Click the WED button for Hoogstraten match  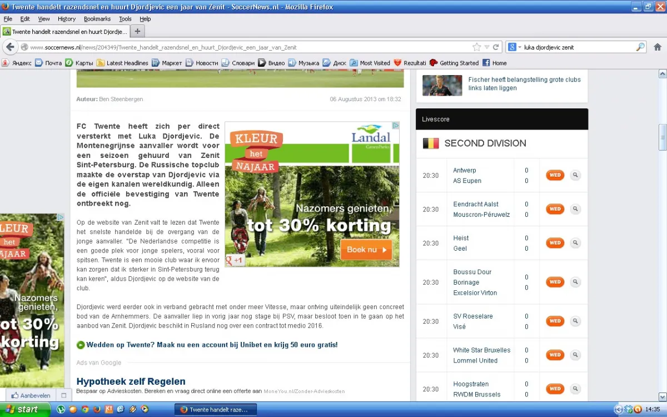point(555,389)
